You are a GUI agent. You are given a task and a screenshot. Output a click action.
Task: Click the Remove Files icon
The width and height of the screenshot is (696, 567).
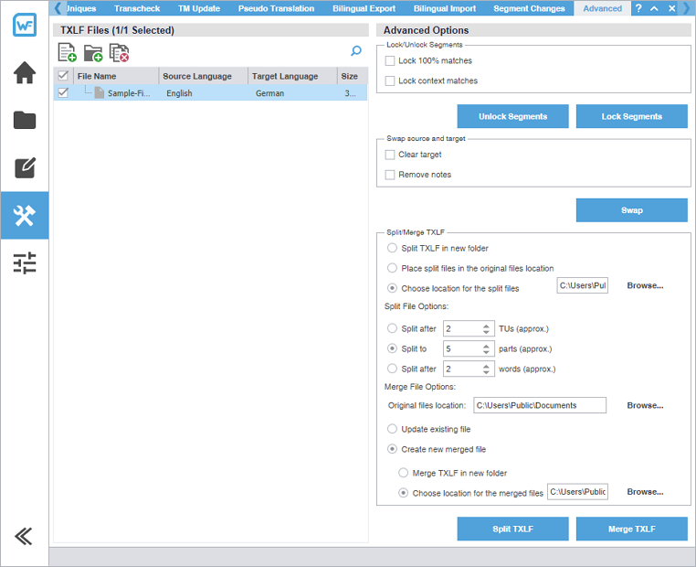tap(119, 52)
